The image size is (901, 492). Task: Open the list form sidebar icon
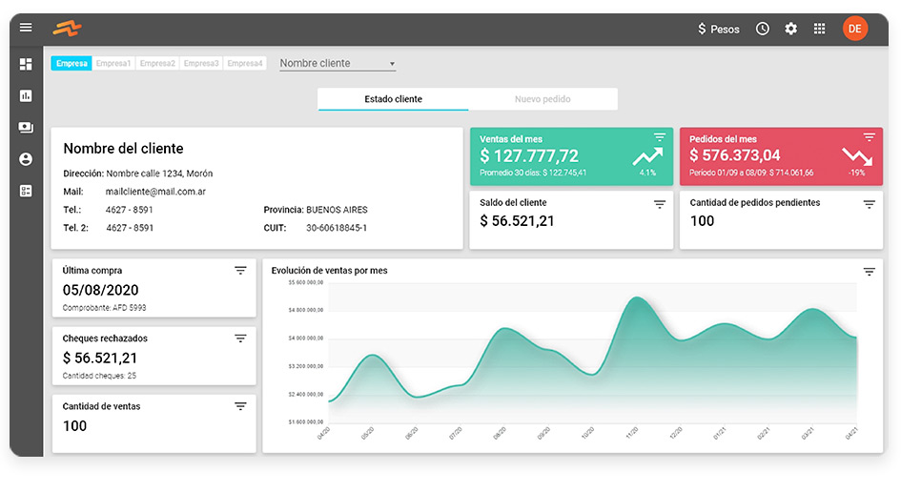(x=26, y=191)
